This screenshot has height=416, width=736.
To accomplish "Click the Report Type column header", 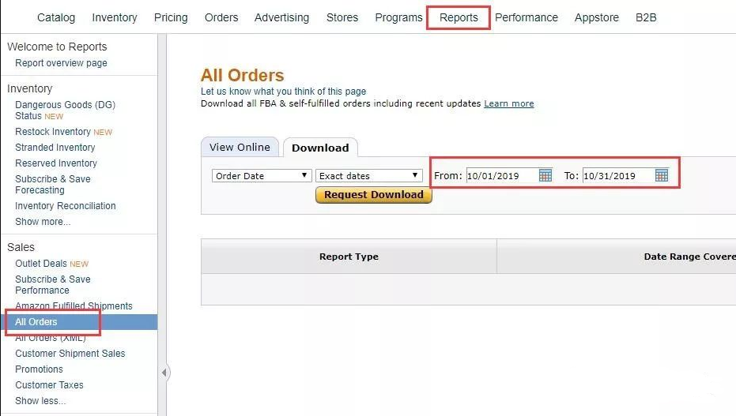I will [x=349, y=257].
